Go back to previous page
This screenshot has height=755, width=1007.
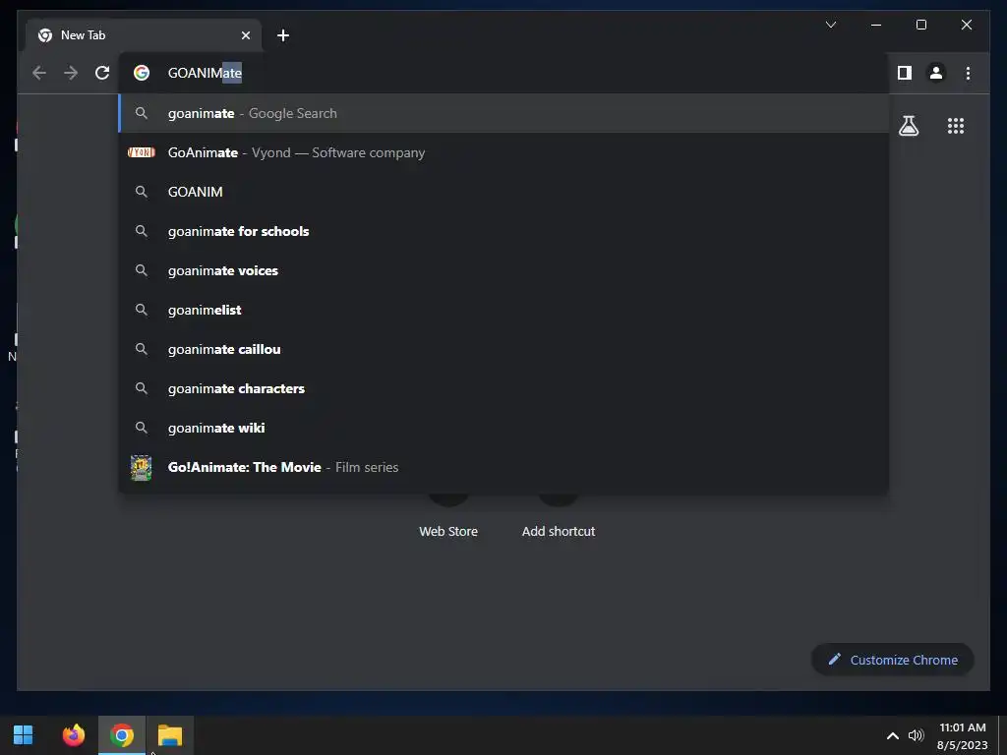[x=39, y=73]
